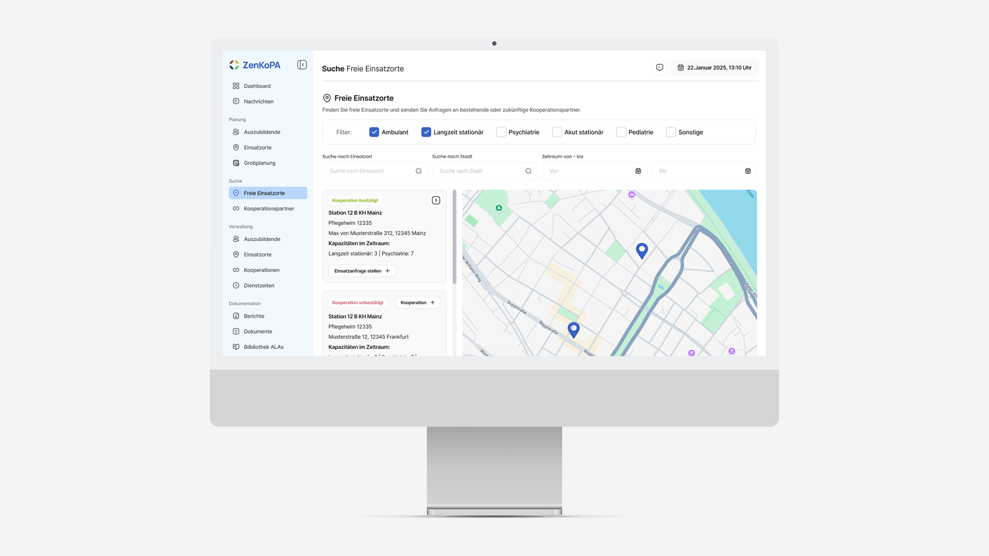This screenshot has width=989, height=556.
Task: Click the Kooperation unbestätigt badge
Action: [357, 303]
